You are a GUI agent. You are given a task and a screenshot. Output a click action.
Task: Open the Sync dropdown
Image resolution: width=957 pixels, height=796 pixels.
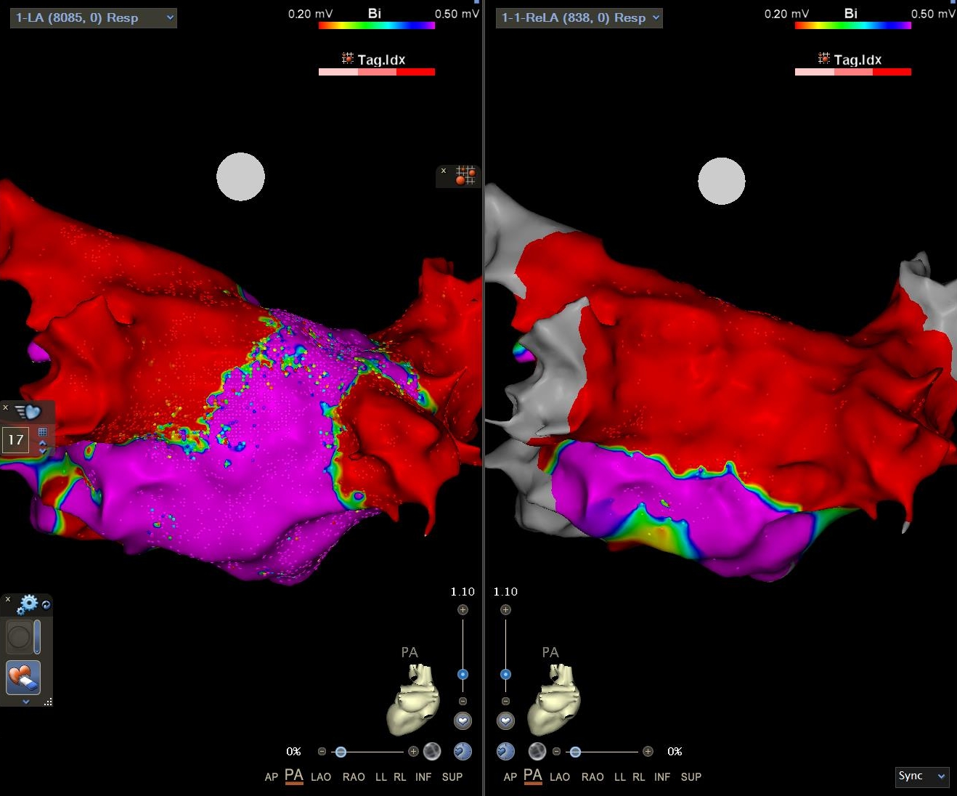click(x=921, y=776)
